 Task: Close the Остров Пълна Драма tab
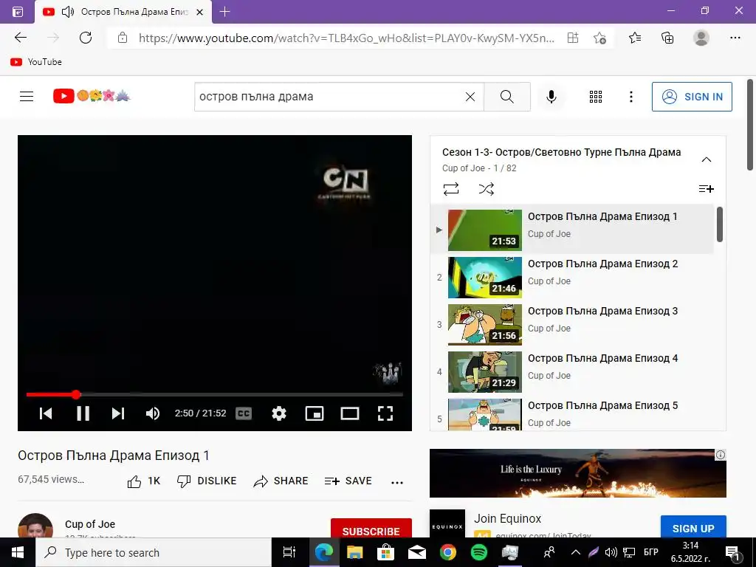[199, 12]
